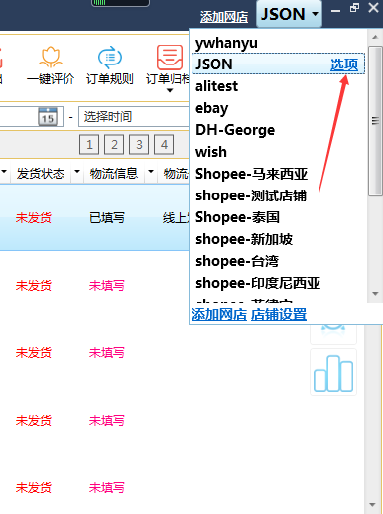Screen dimensions: 383x514
Task: Go to page 3
Action: (139, 145)
